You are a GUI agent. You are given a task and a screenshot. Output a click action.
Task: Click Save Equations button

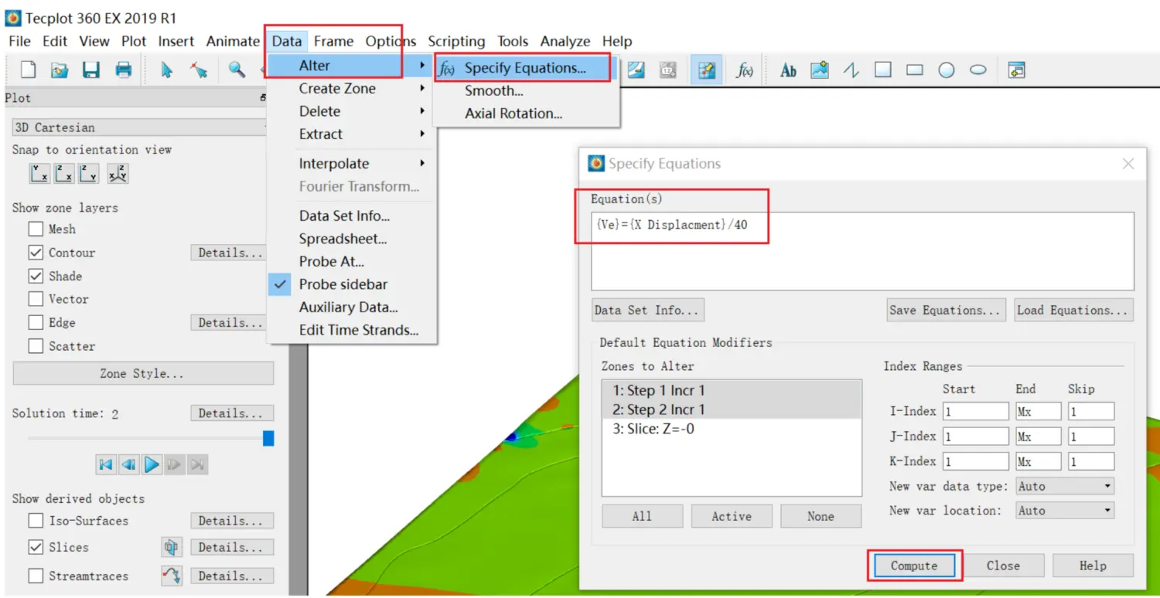pyautogui.click(x=947, y=310)
